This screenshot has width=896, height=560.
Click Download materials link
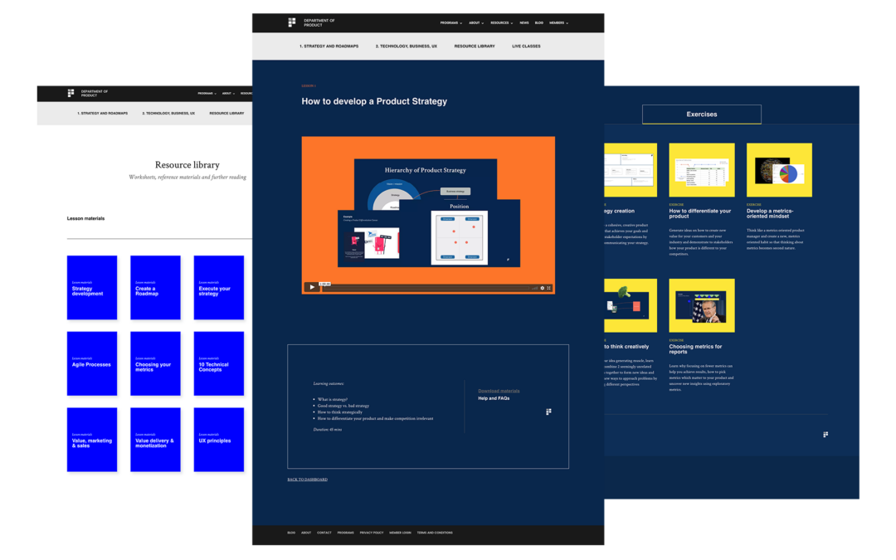click(499, 391)
